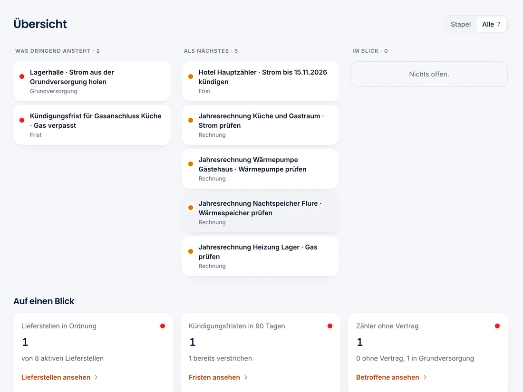
Task: Click 'Kündigungsfristen in 90 Tagen' card title
Action: coord(237,326)
